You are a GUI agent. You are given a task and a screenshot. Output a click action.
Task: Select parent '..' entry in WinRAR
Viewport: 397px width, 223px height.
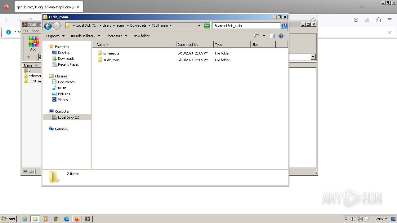click(30, 71)
